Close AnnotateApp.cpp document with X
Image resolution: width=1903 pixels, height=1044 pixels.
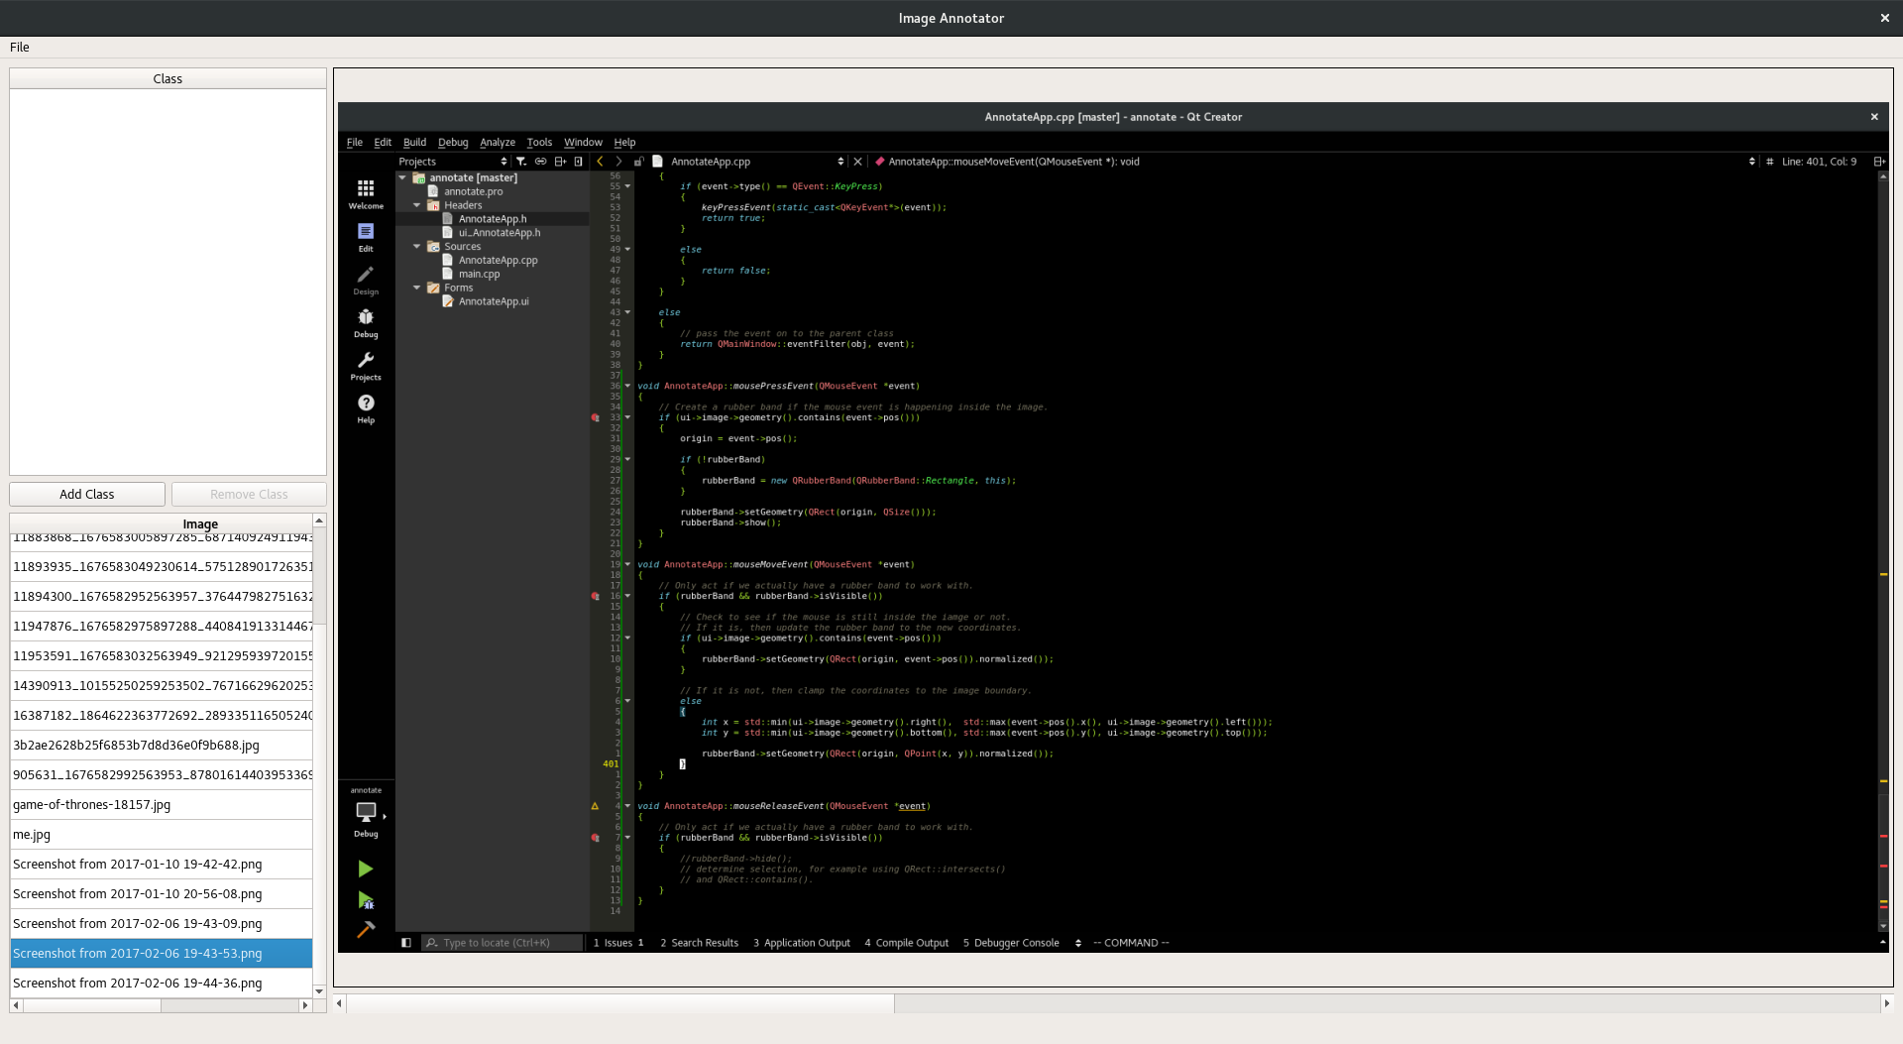[x=858, y=162]
